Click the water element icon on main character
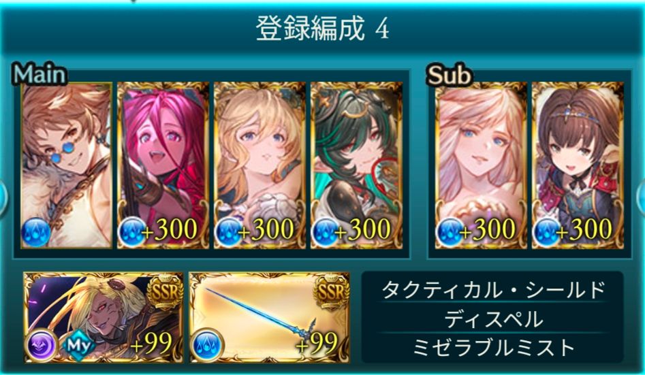The height and width of the screenshot is (375, 645). point(36,232)
